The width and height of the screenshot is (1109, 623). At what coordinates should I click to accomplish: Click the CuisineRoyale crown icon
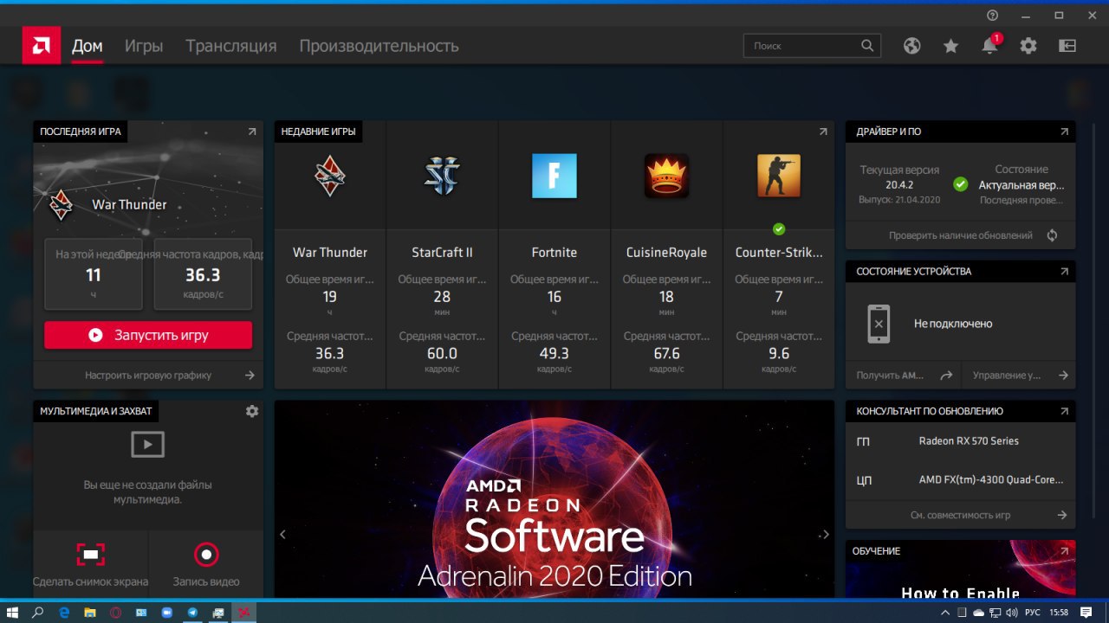tap(666, 177)
